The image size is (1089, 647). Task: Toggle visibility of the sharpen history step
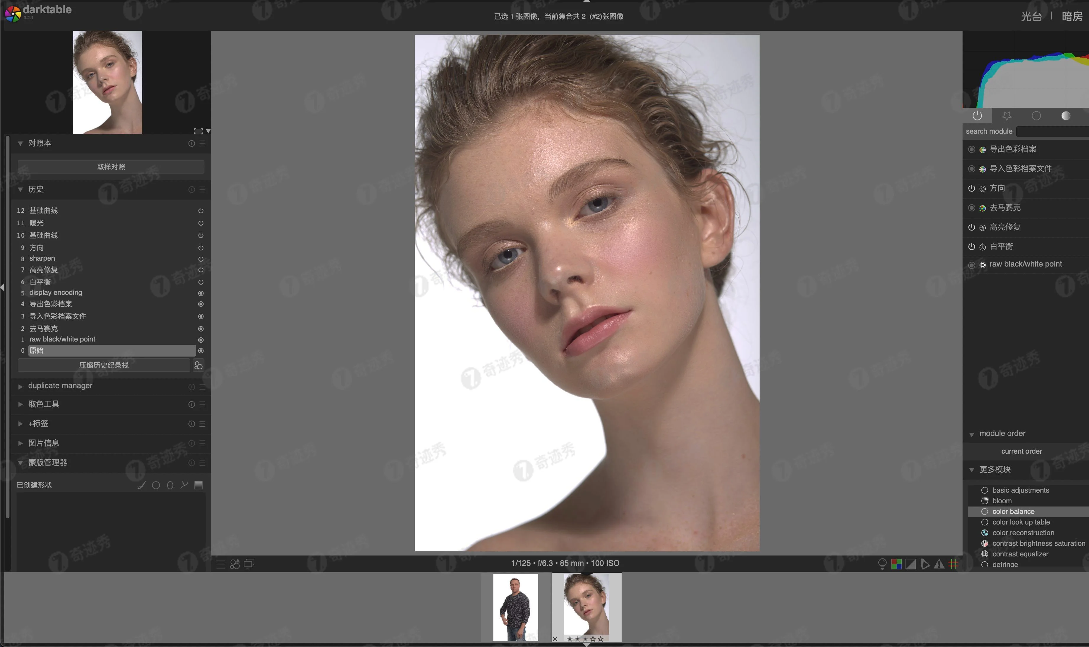click(x=201, y=258)
